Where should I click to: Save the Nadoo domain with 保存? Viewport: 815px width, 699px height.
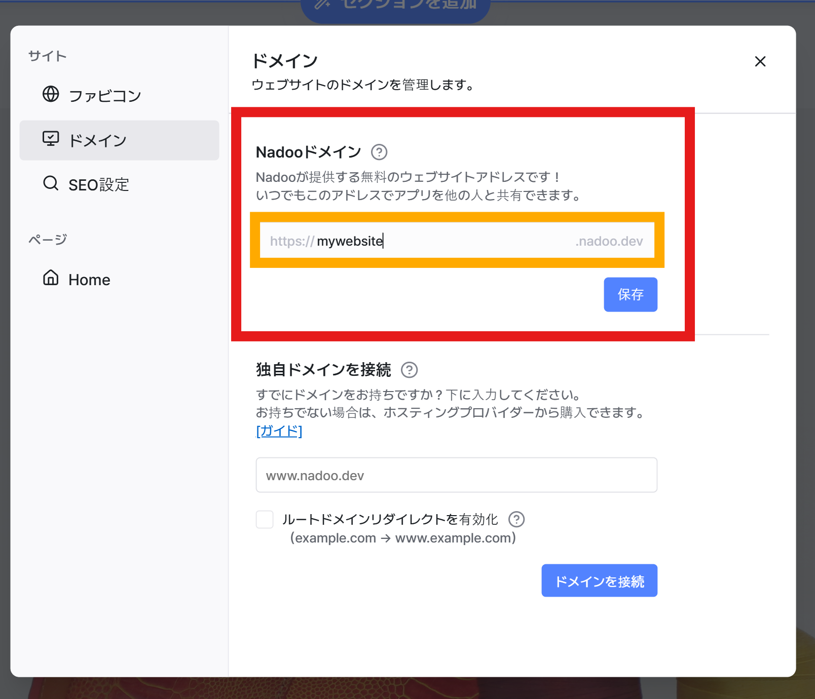631,294
